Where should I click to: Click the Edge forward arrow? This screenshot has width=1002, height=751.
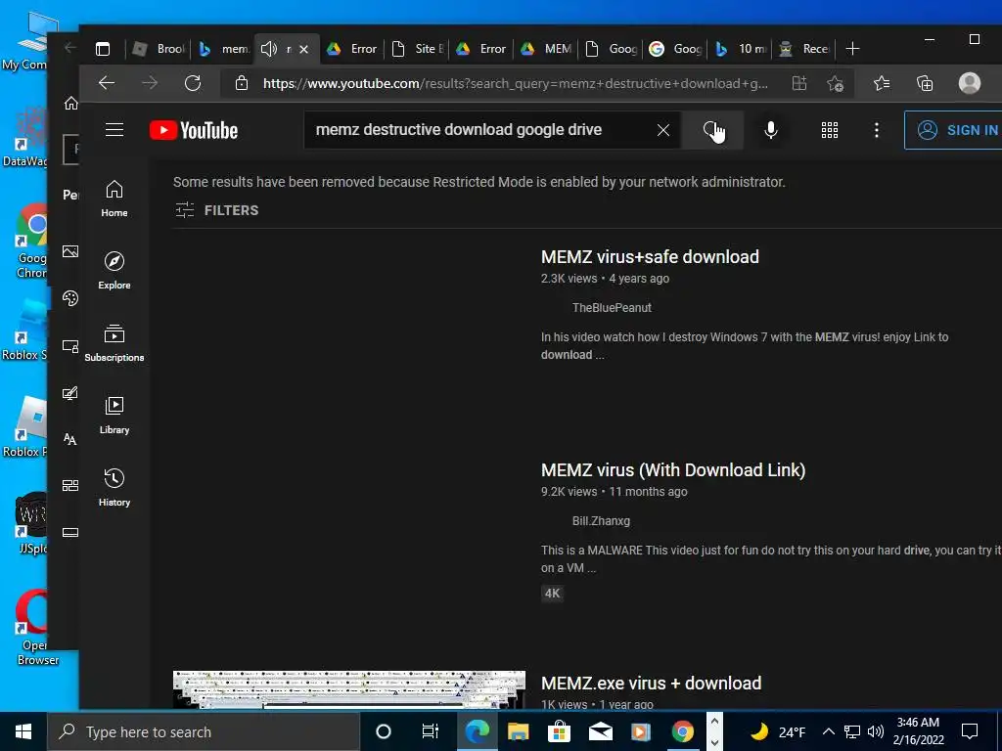pyautogui.click(x=150, y=83)
